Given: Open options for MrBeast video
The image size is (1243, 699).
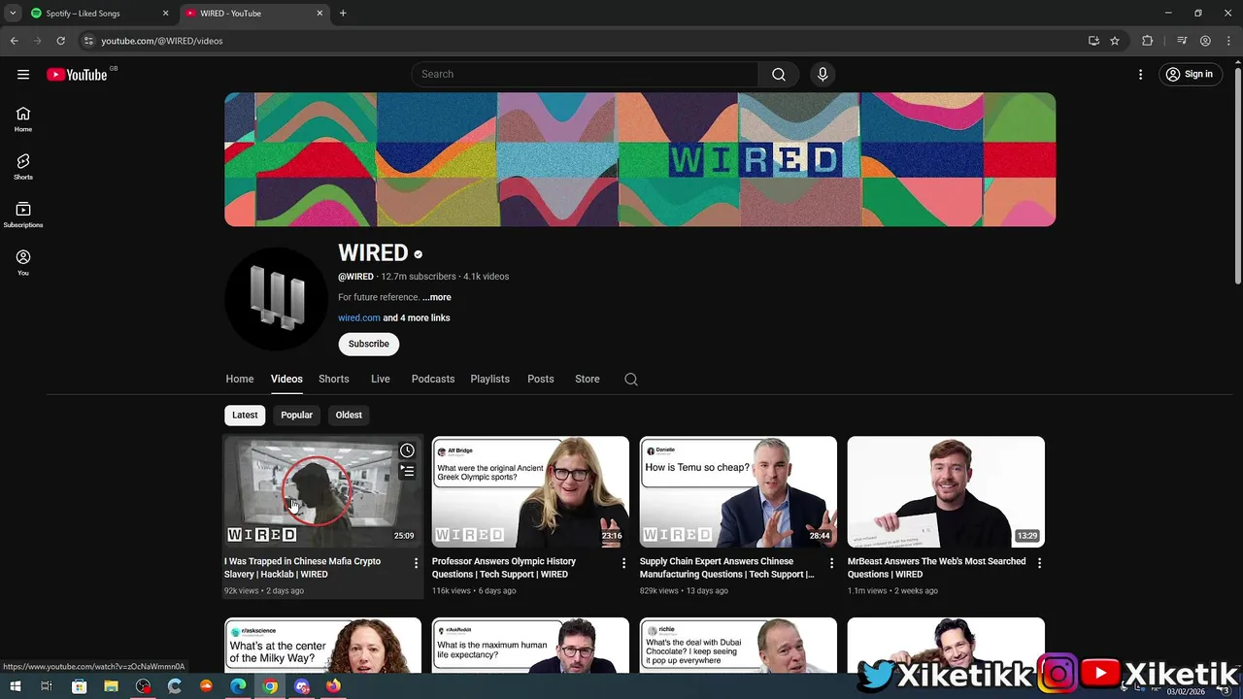Looking at the screenshot, I should click(1039, 563).
